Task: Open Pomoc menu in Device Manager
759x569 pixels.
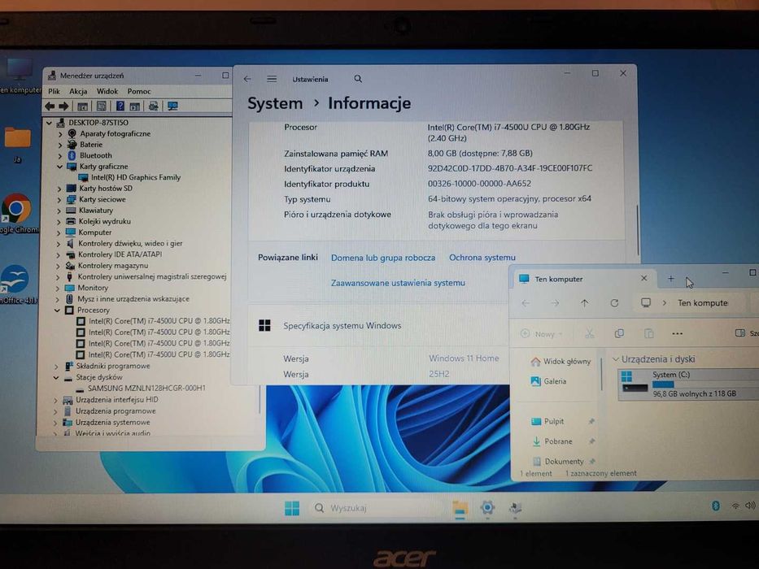Action: pyautogui.click(x=139, y=91)
